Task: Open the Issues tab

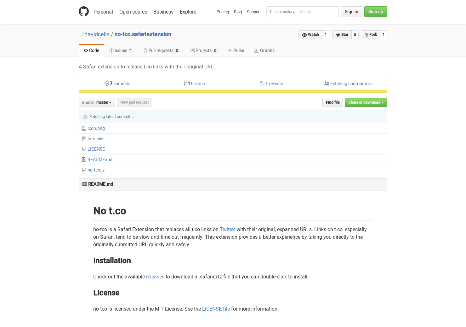Action: pos(121,50)
